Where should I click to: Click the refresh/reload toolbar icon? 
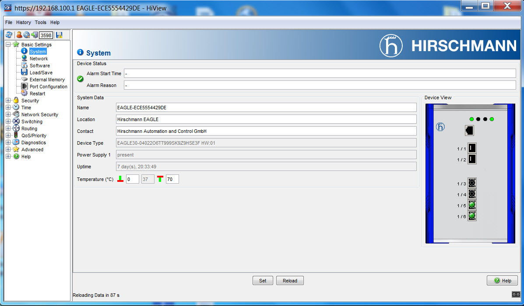coord(9,35)
